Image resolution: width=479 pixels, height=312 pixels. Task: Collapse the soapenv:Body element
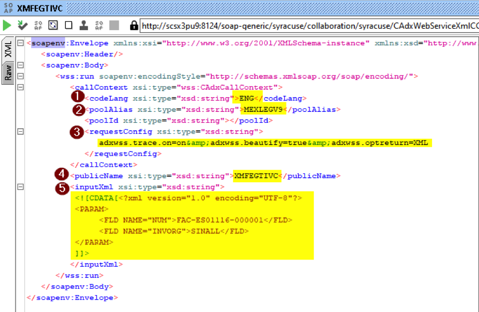tap(21, 65)
